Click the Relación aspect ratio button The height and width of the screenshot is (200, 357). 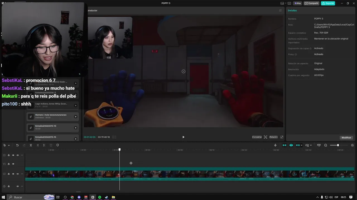tap(273, 137)
